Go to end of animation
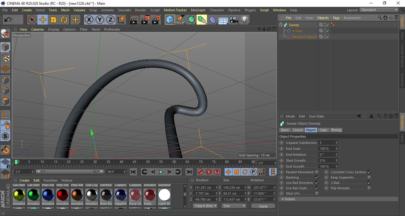The width and height of the screenshot is (405, 216). pyautogui.click(x=189, y=172)
